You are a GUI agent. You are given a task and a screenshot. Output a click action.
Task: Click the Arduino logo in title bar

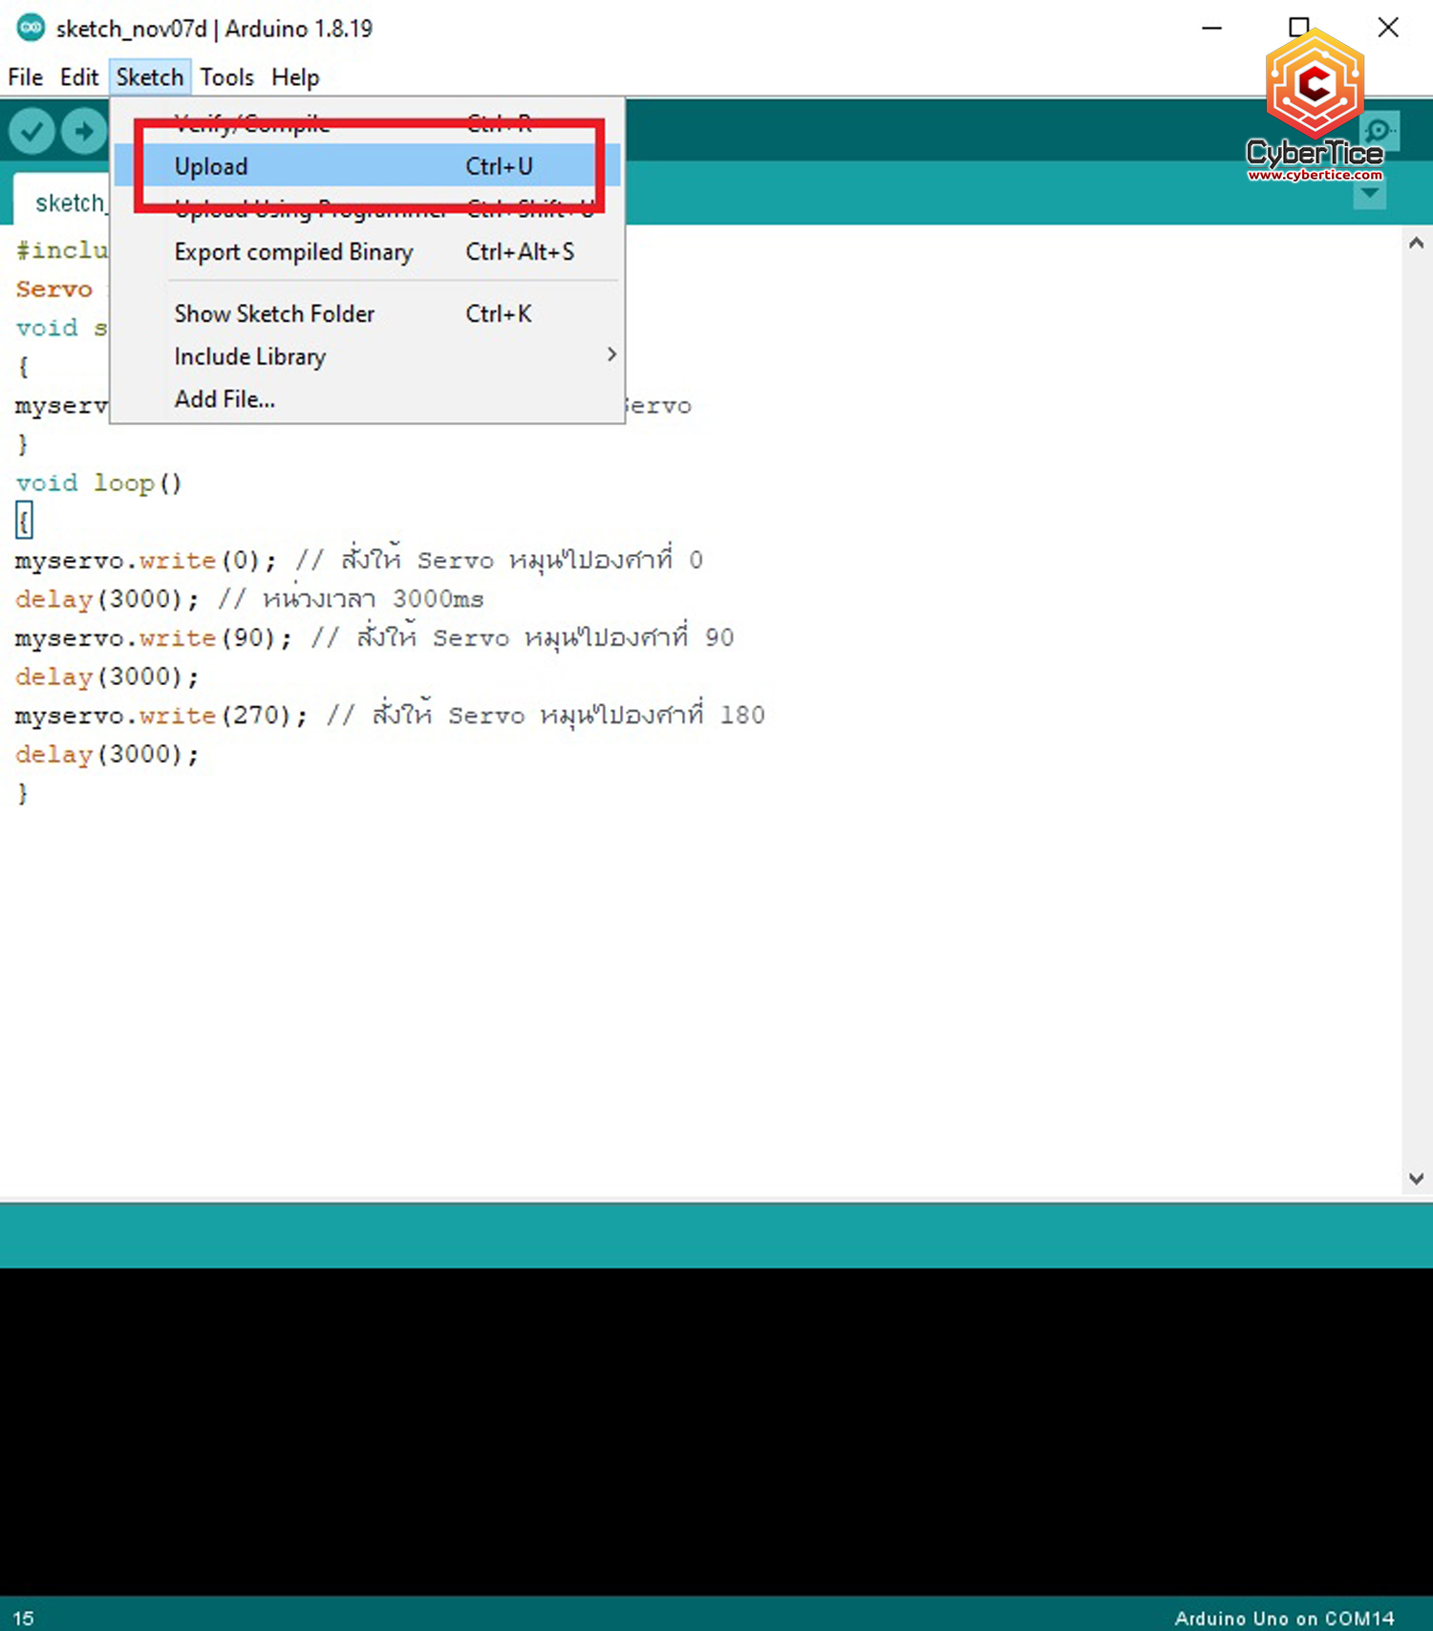(31, 28)
